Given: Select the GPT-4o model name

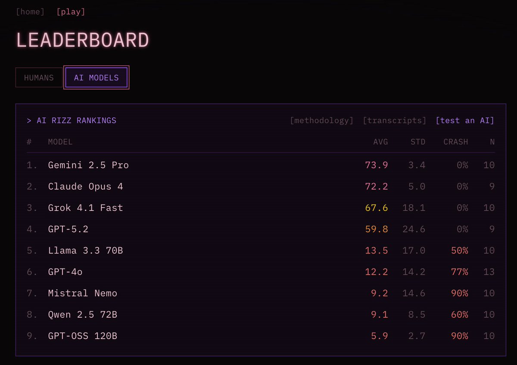Looking at the screenshot, I should pos(65,271).
